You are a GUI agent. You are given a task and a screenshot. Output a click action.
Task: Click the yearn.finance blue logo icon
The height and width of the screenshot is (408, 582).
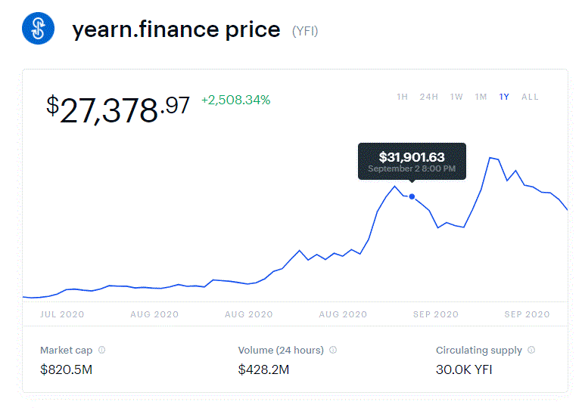[x=39, y=29]
